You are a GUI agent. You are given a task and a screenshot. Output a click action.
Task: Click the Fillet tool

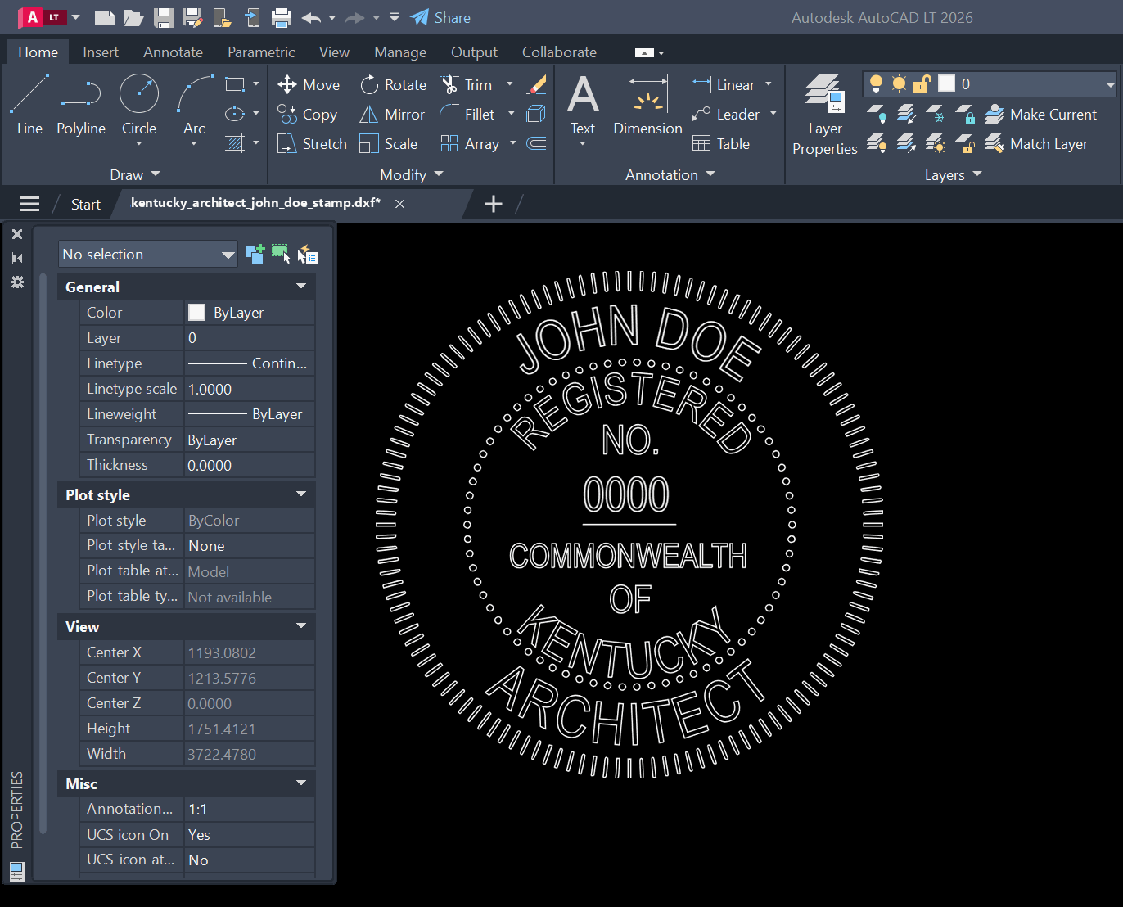click(467, 115)
